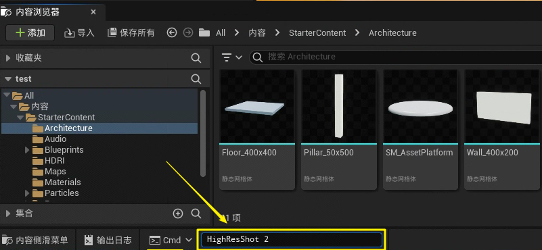Expand breadcrumb chevron after All

tap(237, 33)
